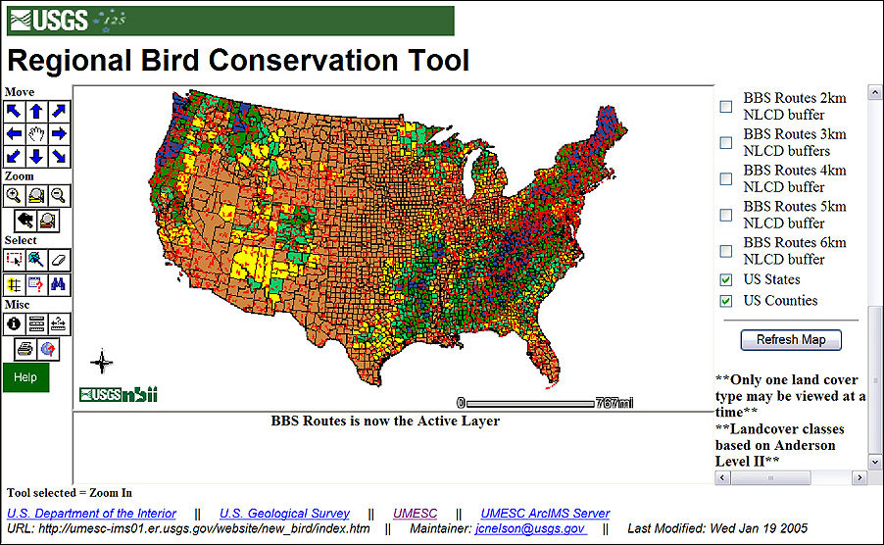The image size is (884, 545).
Task: Click 'Tool selected = Zoom In' status text
Action: 70,493
